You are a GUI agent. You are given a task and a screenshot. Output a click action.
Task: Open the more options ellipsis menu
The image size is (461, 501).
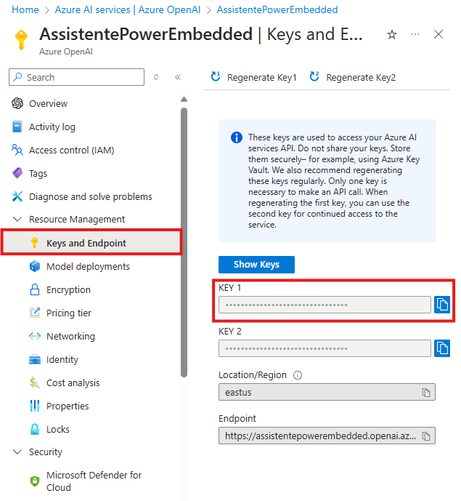[x=415, y=34]
